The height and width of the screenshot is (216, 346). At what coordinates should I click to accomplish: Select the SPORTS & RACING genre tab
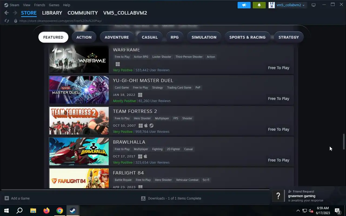(x=247, y=37)
